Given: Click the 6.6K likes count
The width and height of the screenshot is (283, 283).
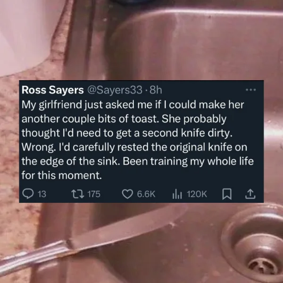Looking at the screenshot, I should 146,194.
